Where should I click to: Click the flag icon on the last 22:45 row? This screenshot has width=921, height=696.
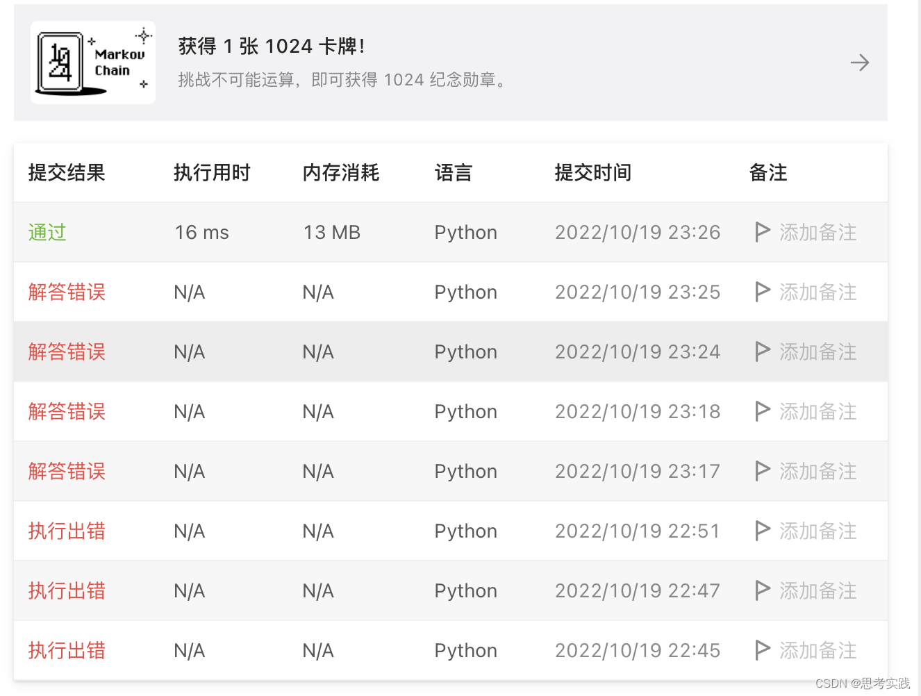(763, 650)
